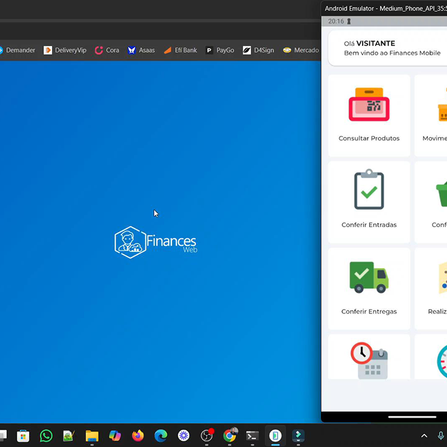Open the teal gauge tile in emulator

click(x=431, y=357)
